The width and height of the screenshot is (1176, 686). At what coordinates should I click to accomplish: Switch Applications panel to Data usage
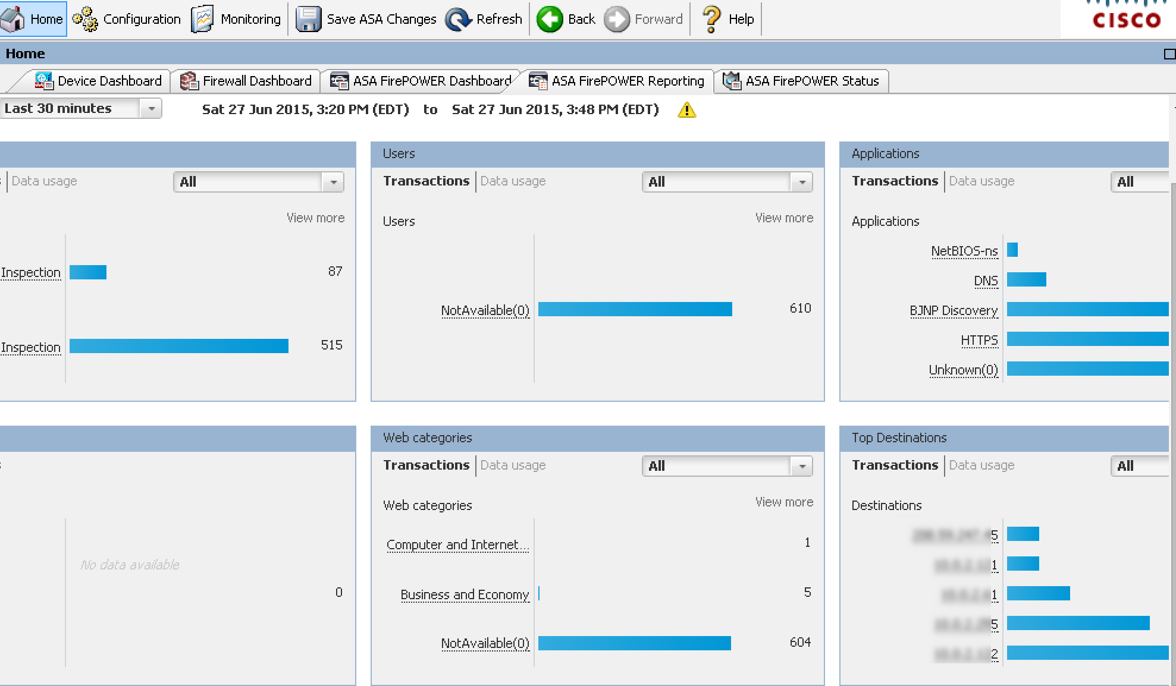coord(981,181)
